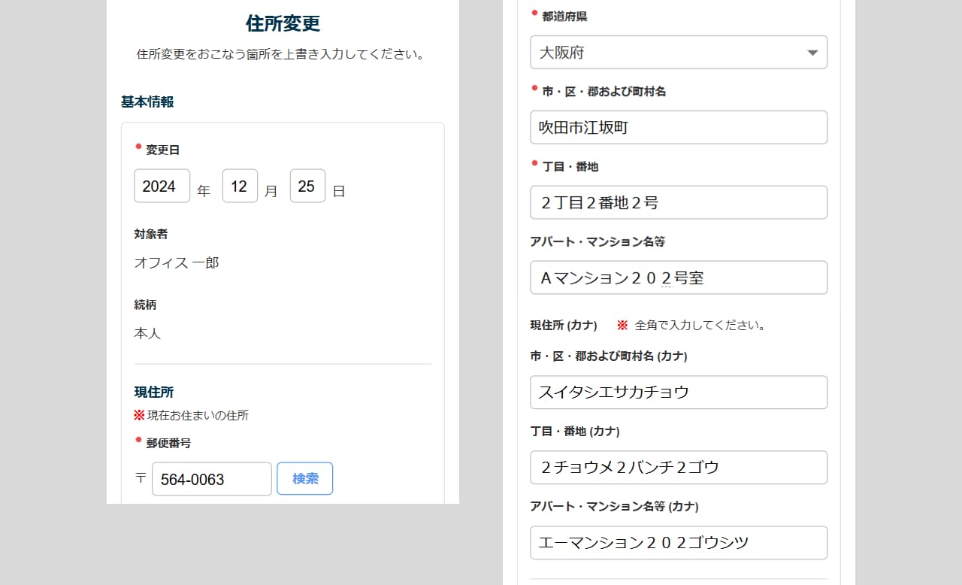Open the 都道府県 dropdown showing 大阪府

679,53
